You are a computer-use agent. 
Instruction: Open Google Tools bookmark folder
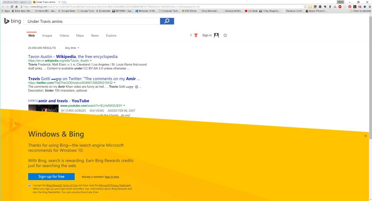pos(86,11)
